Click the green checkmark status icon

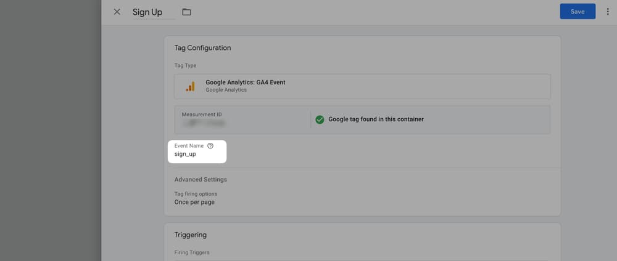click(320, 119)
